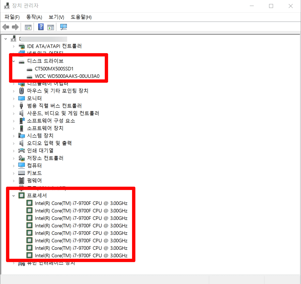Click the monitor icon next to 모니터

pos(21,98)
